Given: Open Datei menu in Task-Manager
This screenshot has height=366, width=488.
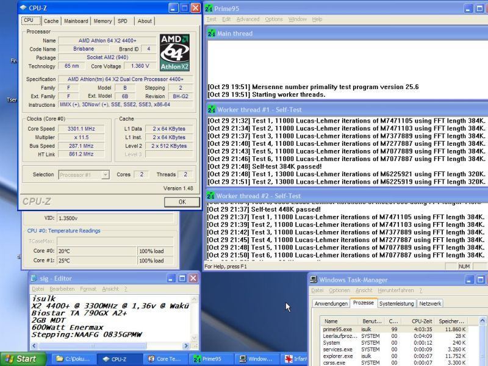Looking at the screenshot, I should [x=317, y=290].
